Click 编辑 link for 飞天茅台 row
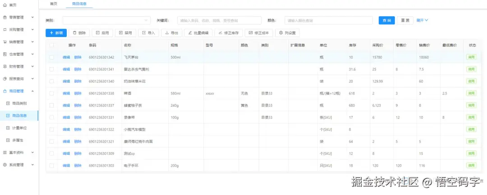The height and width of the screenshot is (195, 487). click(66, 57)
